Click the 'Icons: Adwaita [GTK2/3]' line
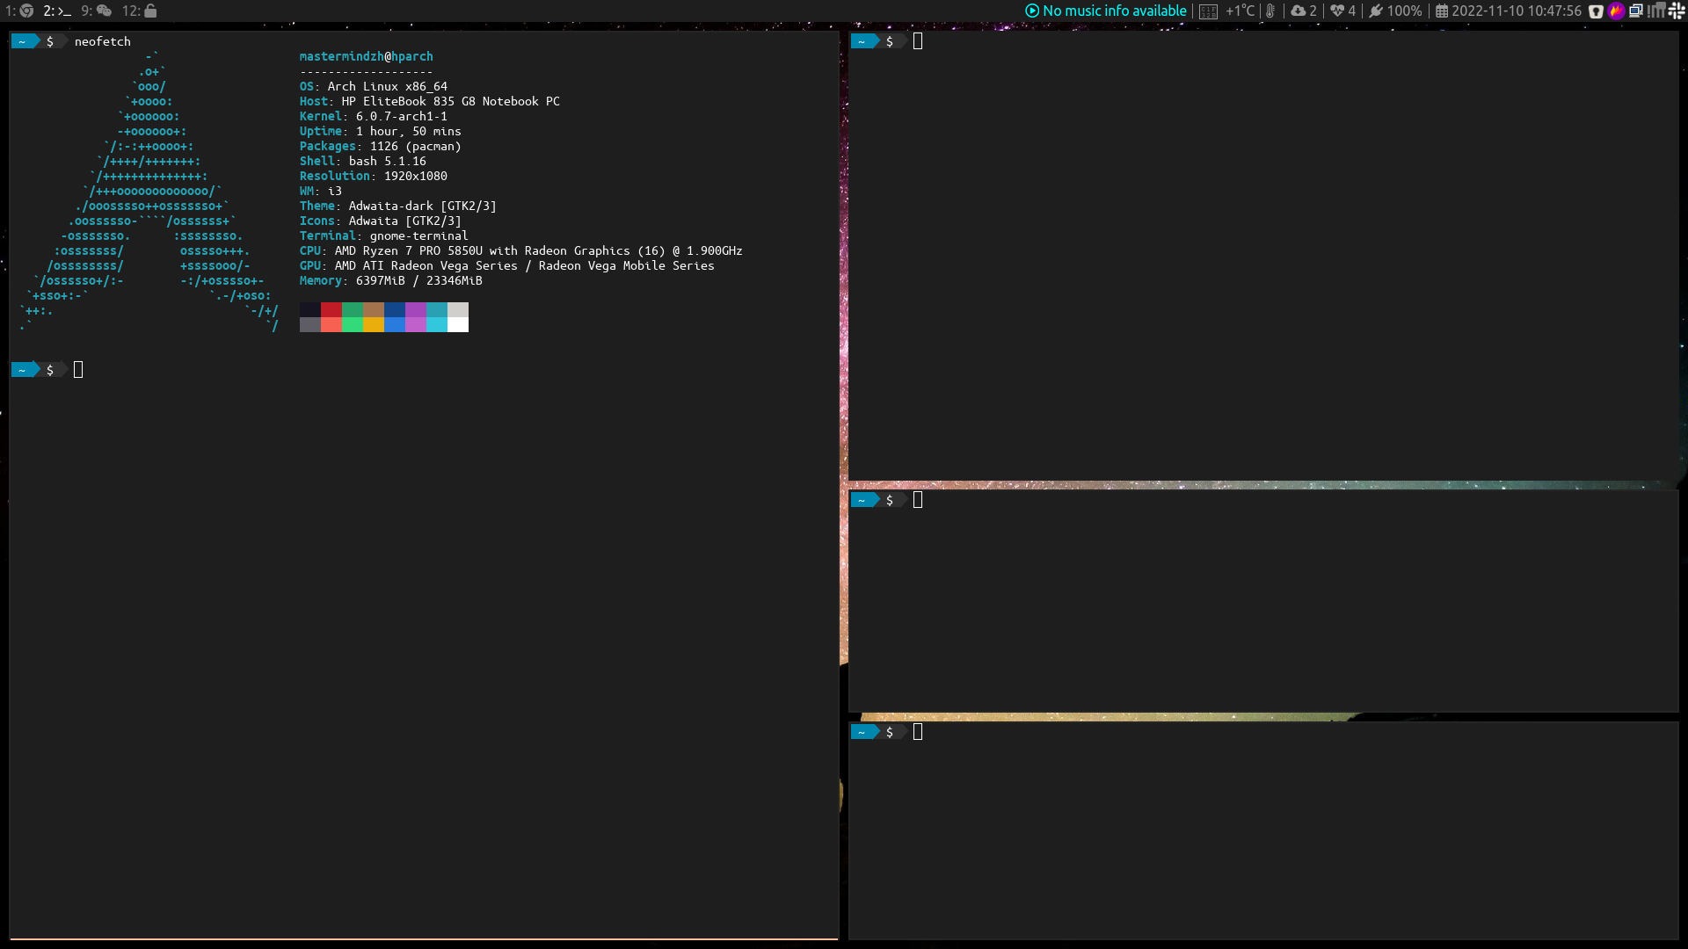This screenshot has height=949, width=1688. click(380, 221)
